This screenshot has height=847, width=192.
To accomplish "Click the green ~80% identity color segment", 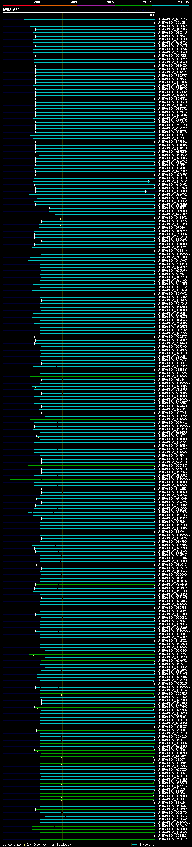I will pos(133,5).
